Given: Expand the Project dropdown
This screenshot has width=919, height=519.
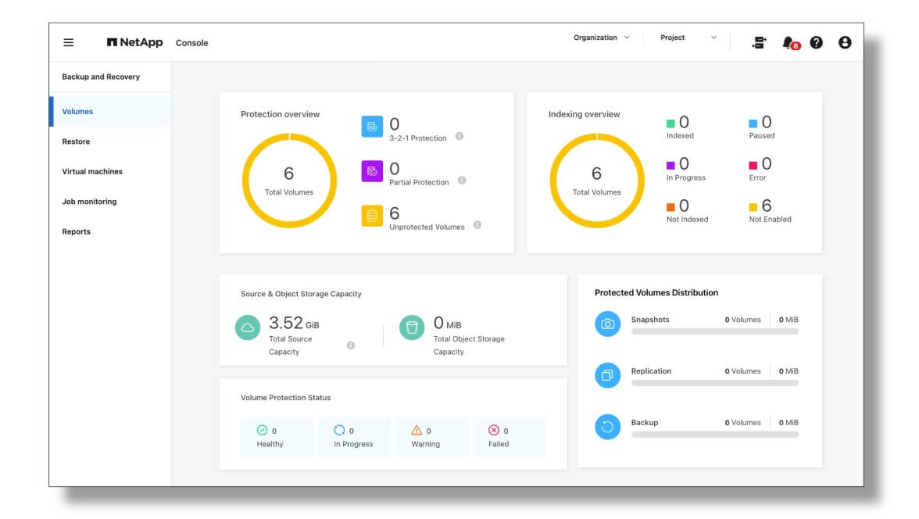Looking at the screenshot, I should 688,38.
